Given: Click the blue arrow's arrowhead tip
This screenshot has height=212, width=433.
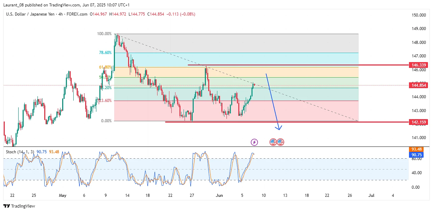Looking at the screenshot, I should [279, 129].
